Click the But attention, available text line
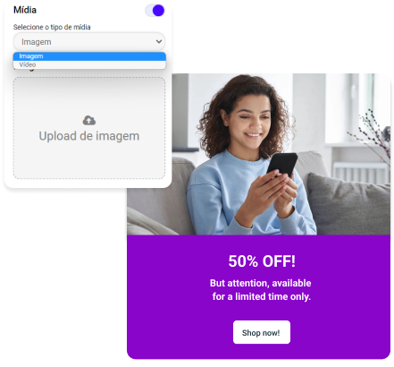 (261, 283)
